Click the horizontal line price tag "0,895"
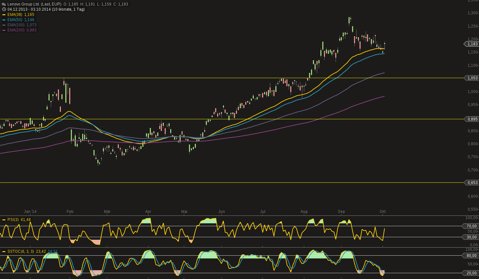The width and height of the screenshot is (479, 279). pos(472,119)
